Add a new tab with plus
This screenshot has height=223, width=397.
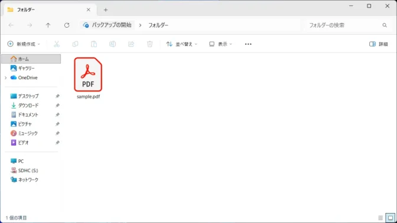point(106,10)
